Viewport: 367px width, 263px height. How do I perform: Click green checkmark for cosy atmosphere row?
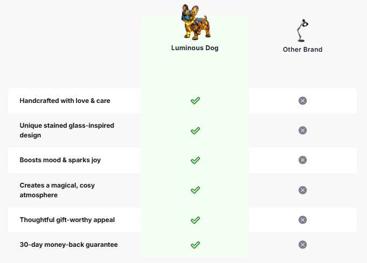click(195, 190)
